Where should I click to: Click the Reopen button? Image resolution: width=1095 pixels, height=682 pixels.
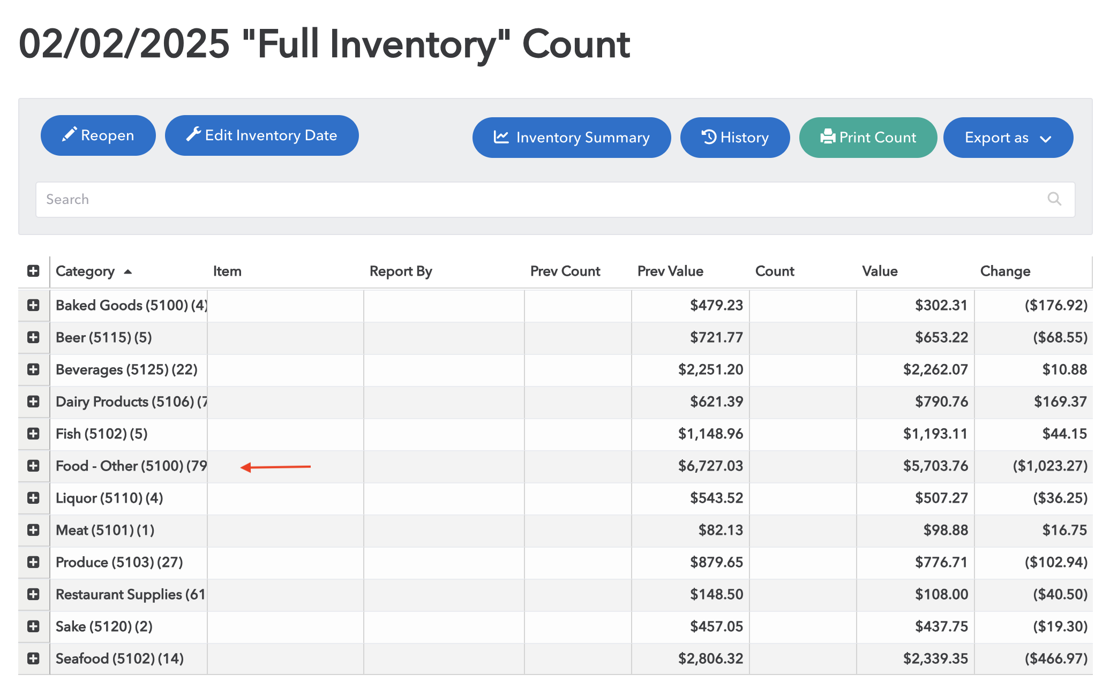click(x=98, y=135)
